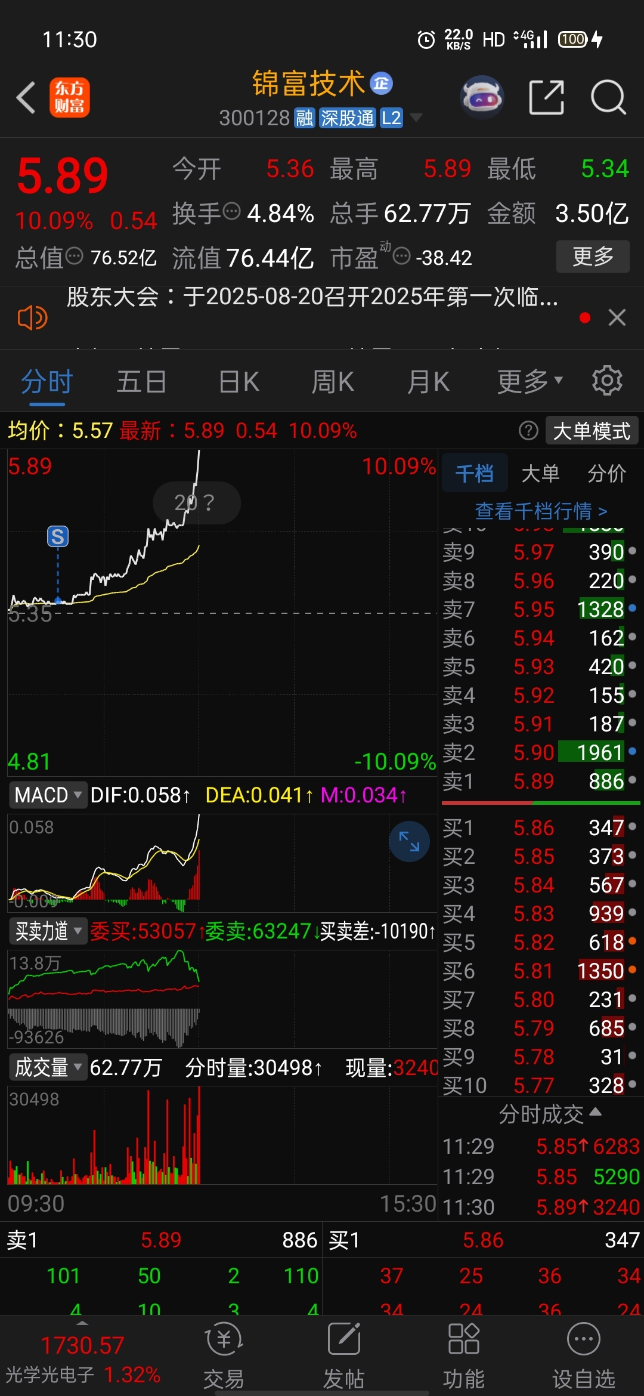Expand the MACD chart fullscreen icon
This screenshot has width=644, height=1396.
pyautogui.click(x=409, y=841)
